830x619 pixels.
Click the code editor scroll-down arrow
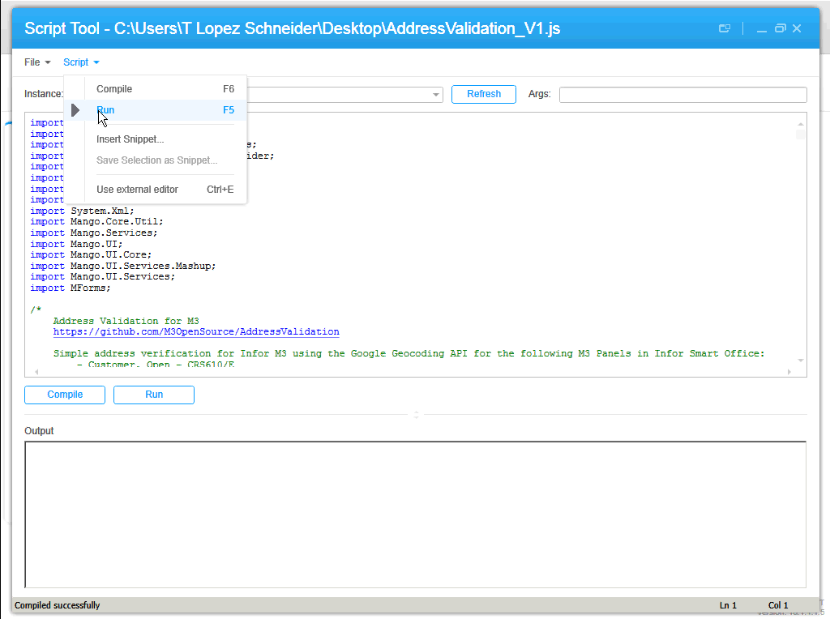[800, 360]
